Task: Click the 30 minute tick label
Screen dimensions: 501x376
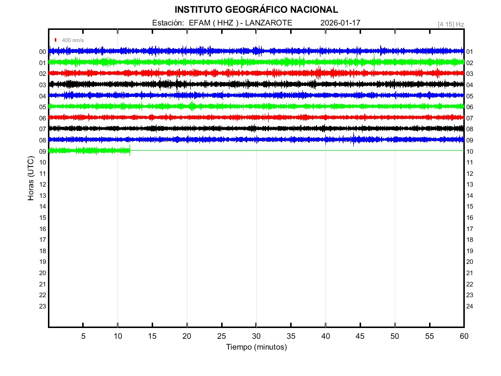Action: (256, 336)
